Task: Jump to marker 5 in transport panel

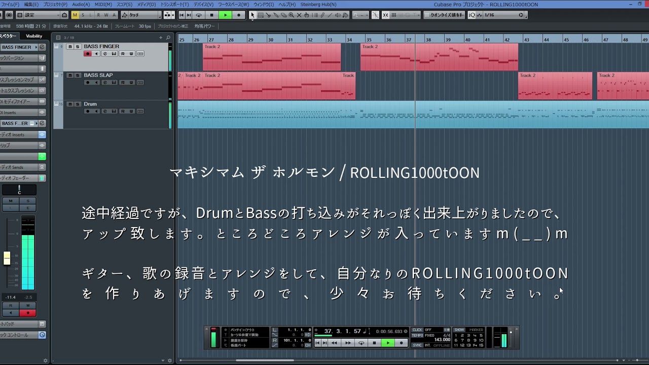Action: [481, 335]
